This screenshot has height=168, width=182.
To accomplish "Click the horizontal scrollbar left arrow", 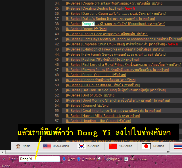I will click(x=3, y=152).
